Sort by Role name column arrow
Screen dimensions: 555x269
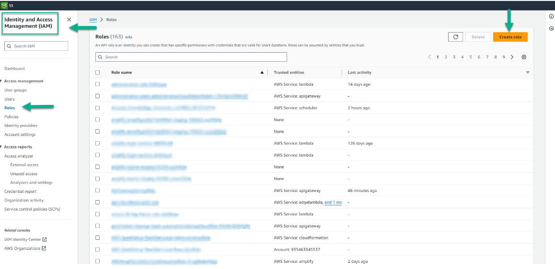262,73
